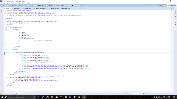Click the Save toolbar icon
Viewport: 177px width, 99px height.
5,5
